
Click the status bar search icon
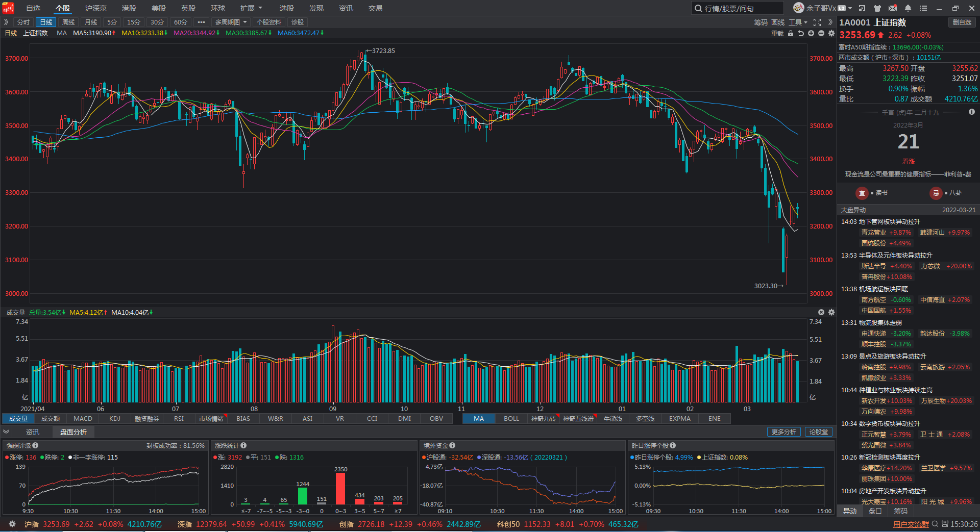point(935,524)
